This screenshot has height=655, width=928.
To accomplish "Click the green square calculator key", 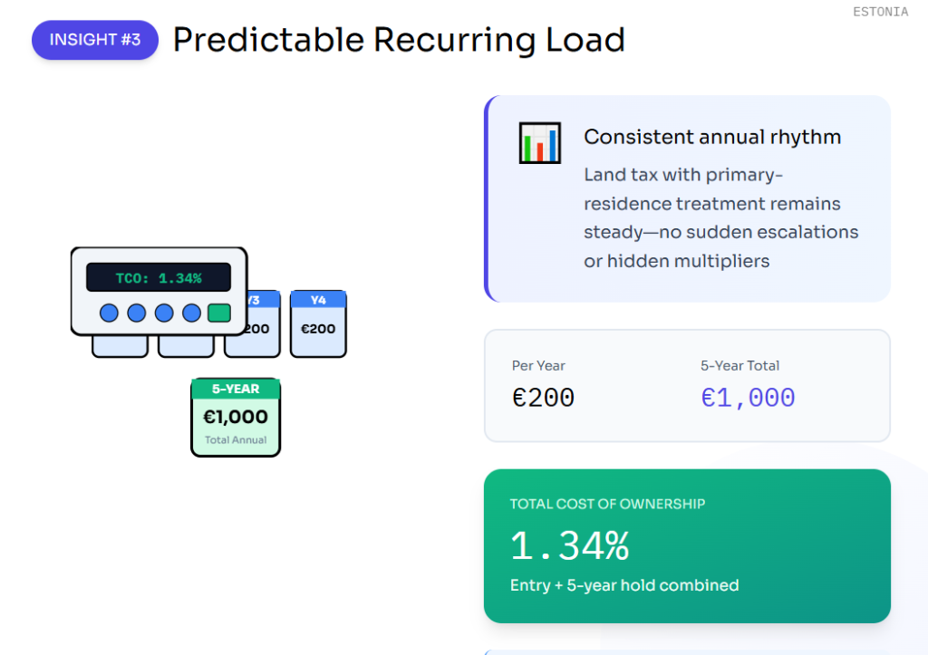I will tap(218, 313).
